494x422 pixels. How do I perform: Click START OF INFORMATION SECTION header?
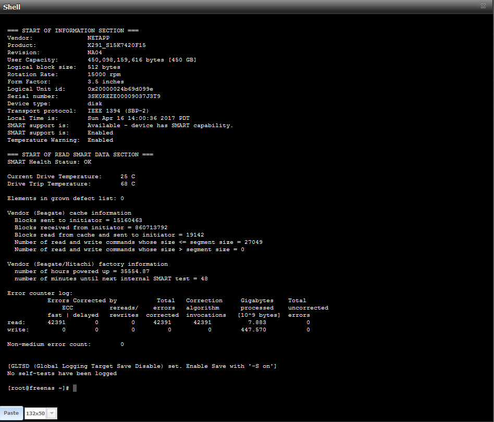(x=73, y=31)
